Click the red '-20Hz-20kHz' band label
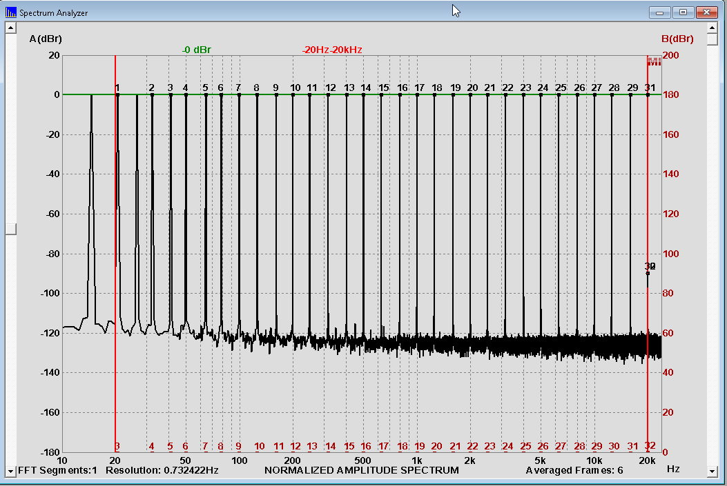Screen dimensions: 727x486 332,50
